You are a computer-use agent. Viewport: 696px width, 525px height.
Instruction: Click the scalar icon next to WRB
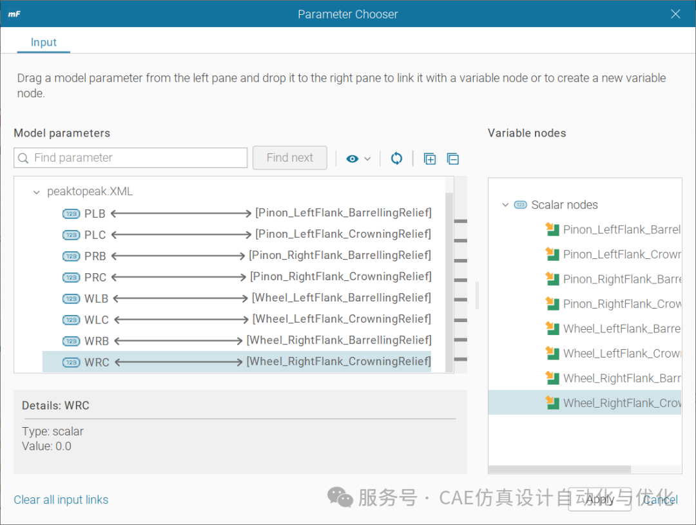point(71,341)
